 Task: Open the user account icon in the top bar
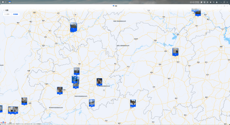point(217,2)
